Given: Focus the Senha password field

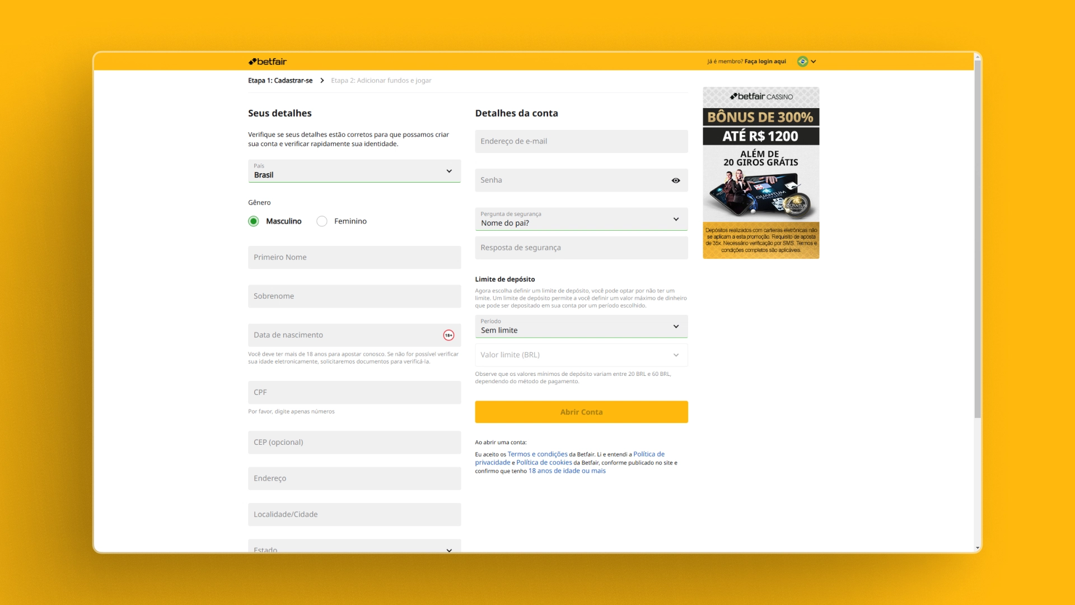Looking at the screenshot, I should [581, 180].
